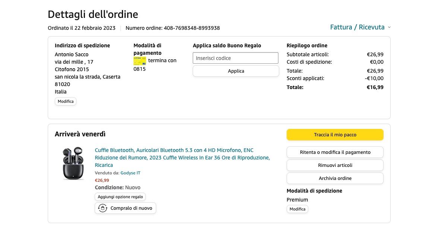Viewport: 435px width, 228px height.
Task: Click the chevron arrow beside Fattura / Ricevuta
Action: [389, 27]
